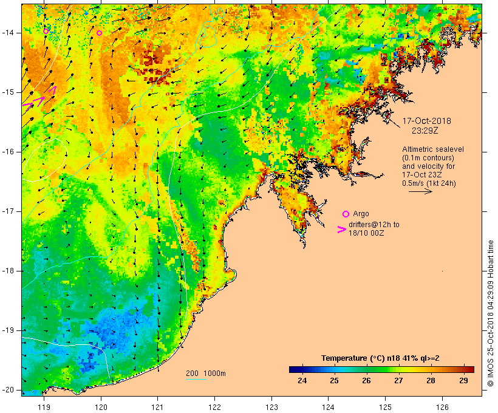Click the Temperature (°C) n18 title
The height and width of the screenshot is (413, 498).
pos(380,358)
